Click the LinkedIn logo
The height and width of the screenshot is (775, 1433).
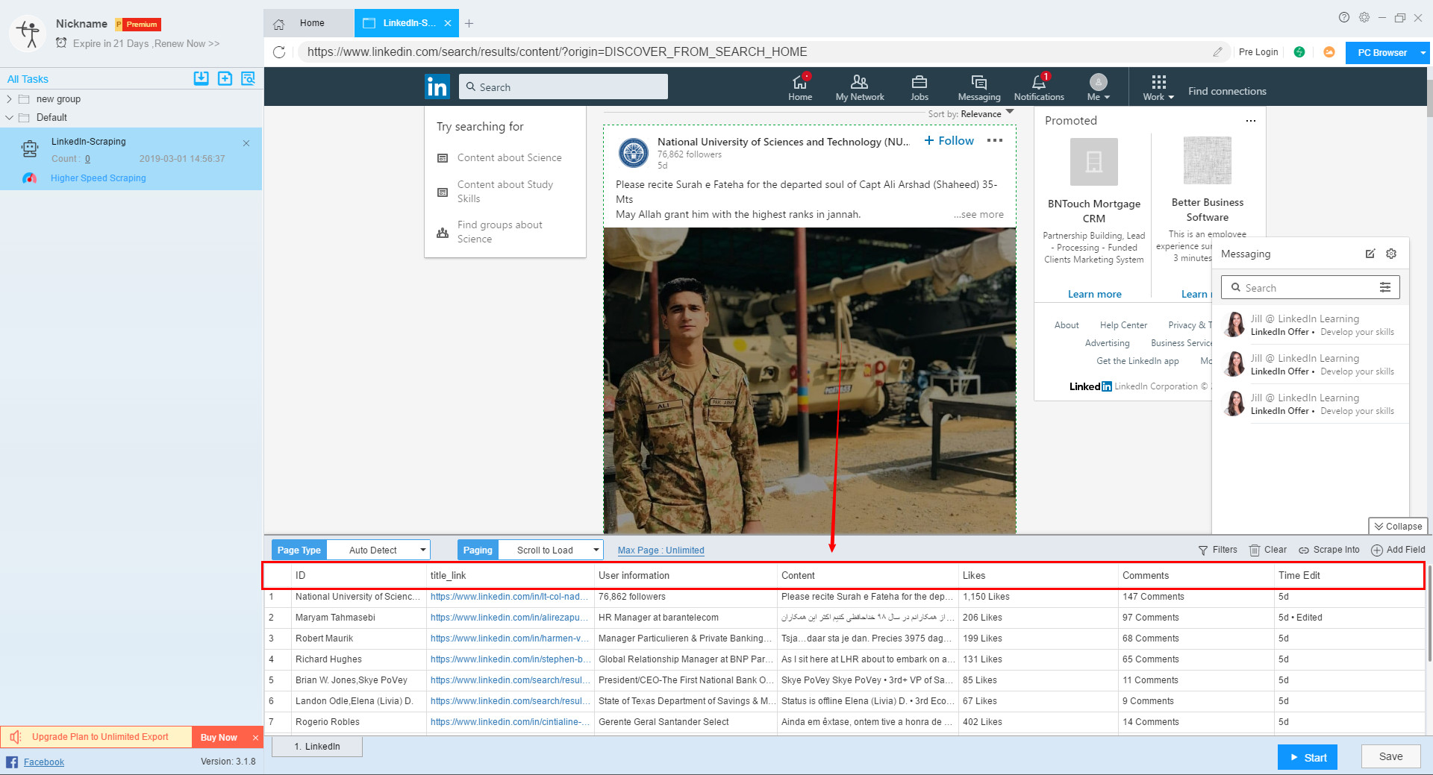437,87
